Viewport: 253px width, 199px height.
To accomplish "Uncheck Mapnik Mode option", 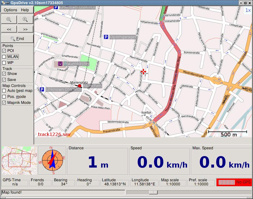I will coord(4,103).
